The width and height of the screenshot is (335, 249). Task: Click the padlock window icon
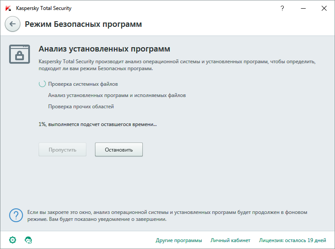pos(20,54)
